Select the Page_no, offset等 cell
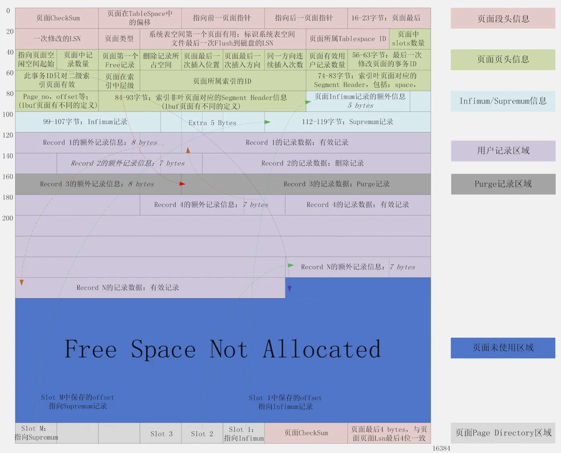561x453 pixels. coord(57,101)
